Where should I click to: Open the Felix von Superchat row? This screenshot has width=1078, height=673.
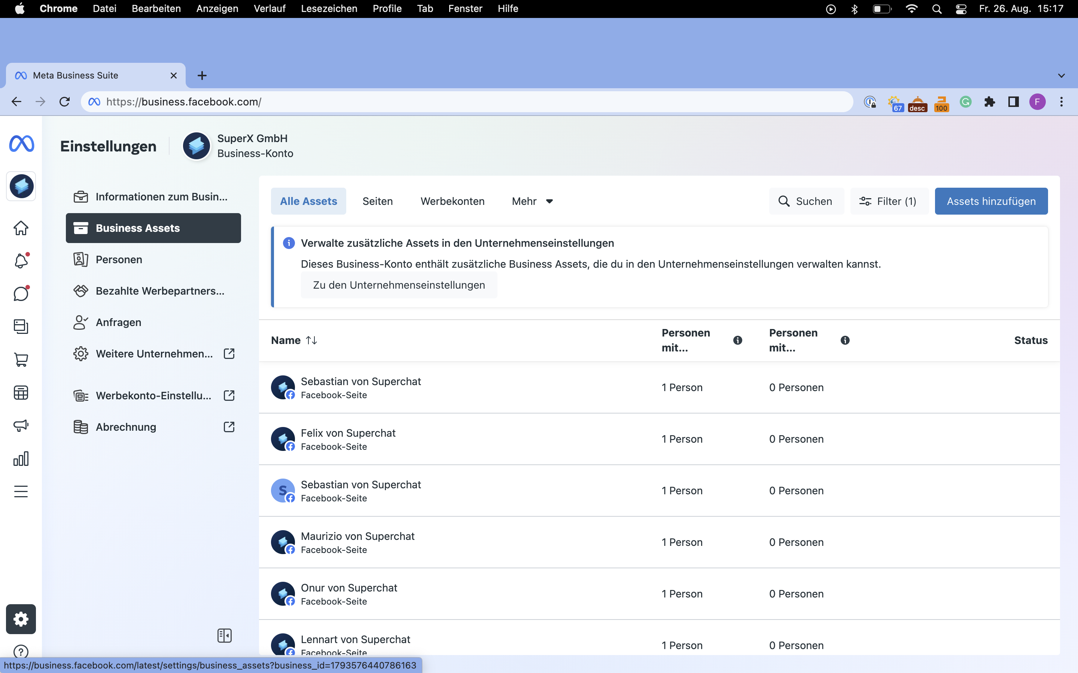coord(659,439)
